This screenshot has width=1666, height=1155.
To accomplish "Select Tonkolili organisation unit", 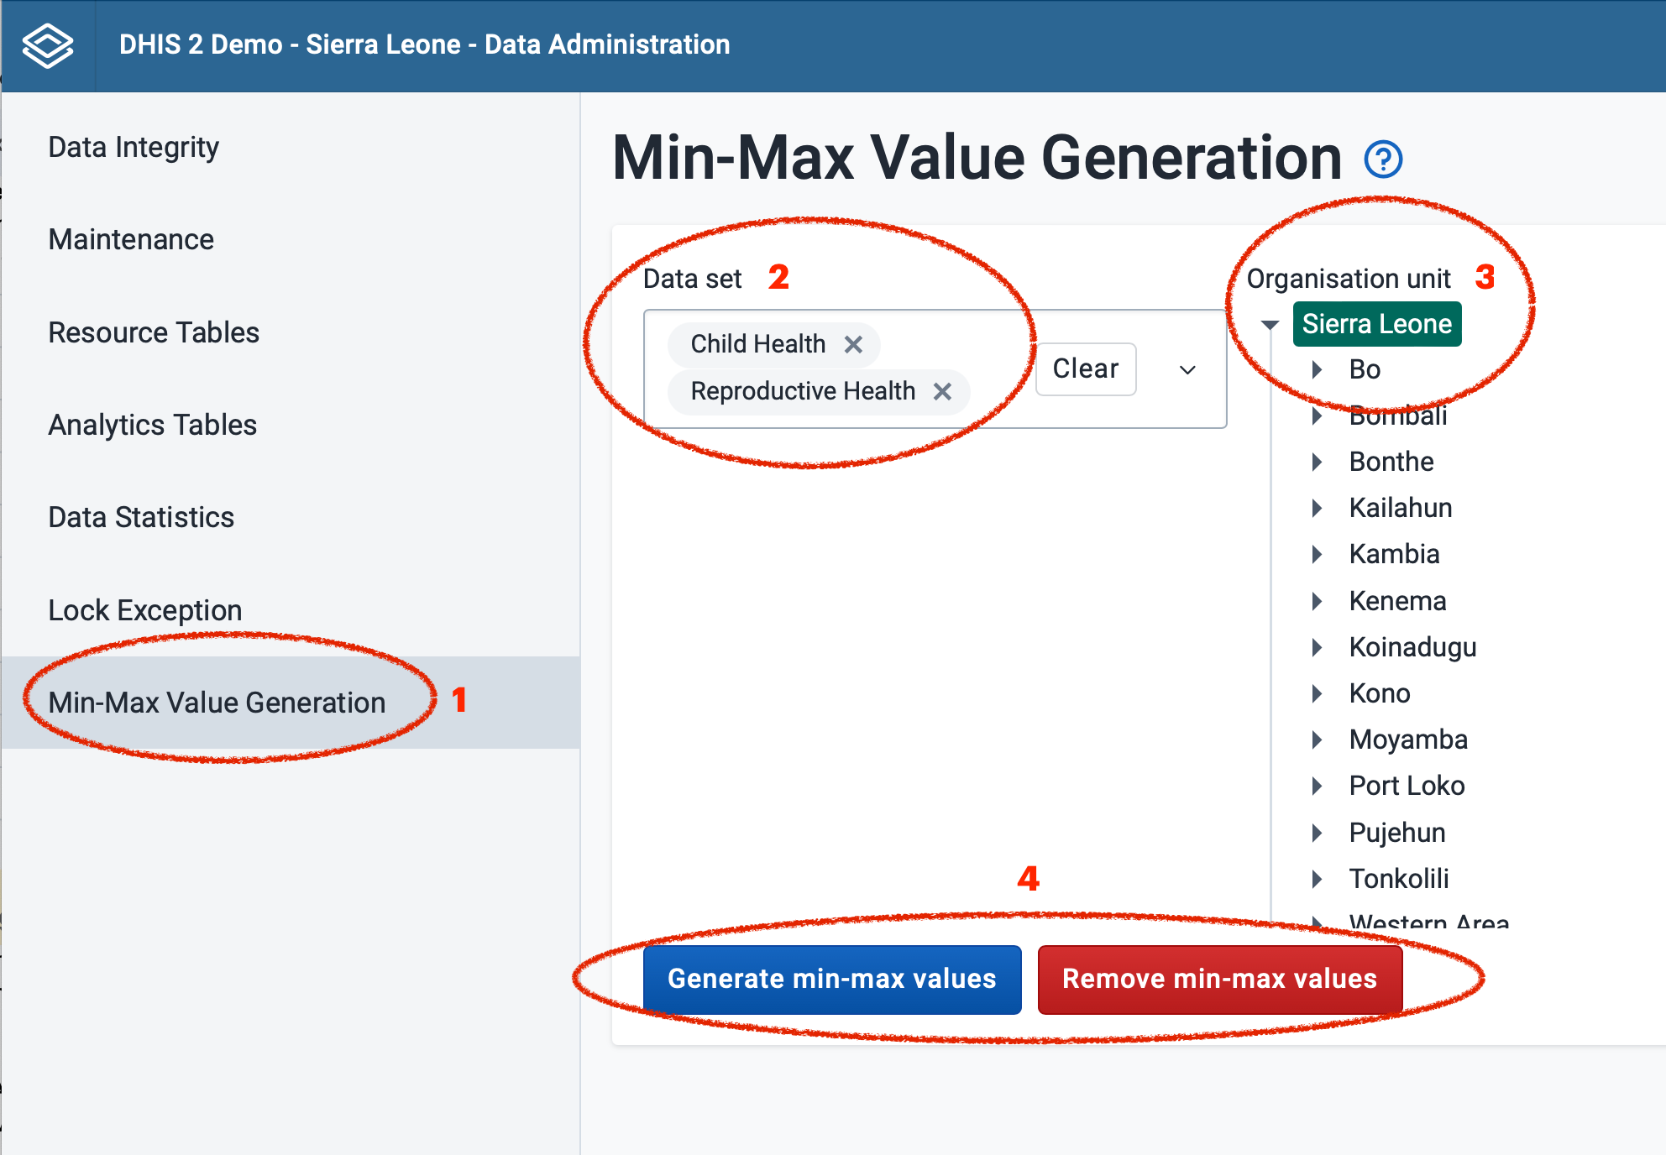I will pos(1399,879).
